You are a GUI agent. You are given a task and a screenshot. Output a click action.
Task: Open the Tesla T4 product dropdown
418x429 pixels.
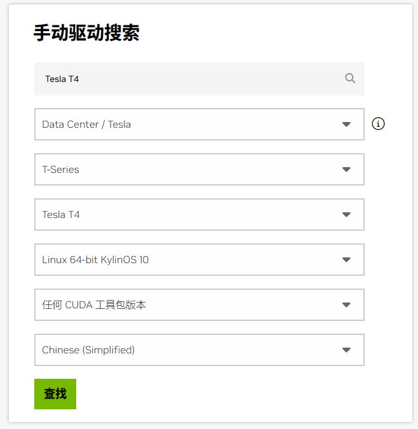[199, 215]
